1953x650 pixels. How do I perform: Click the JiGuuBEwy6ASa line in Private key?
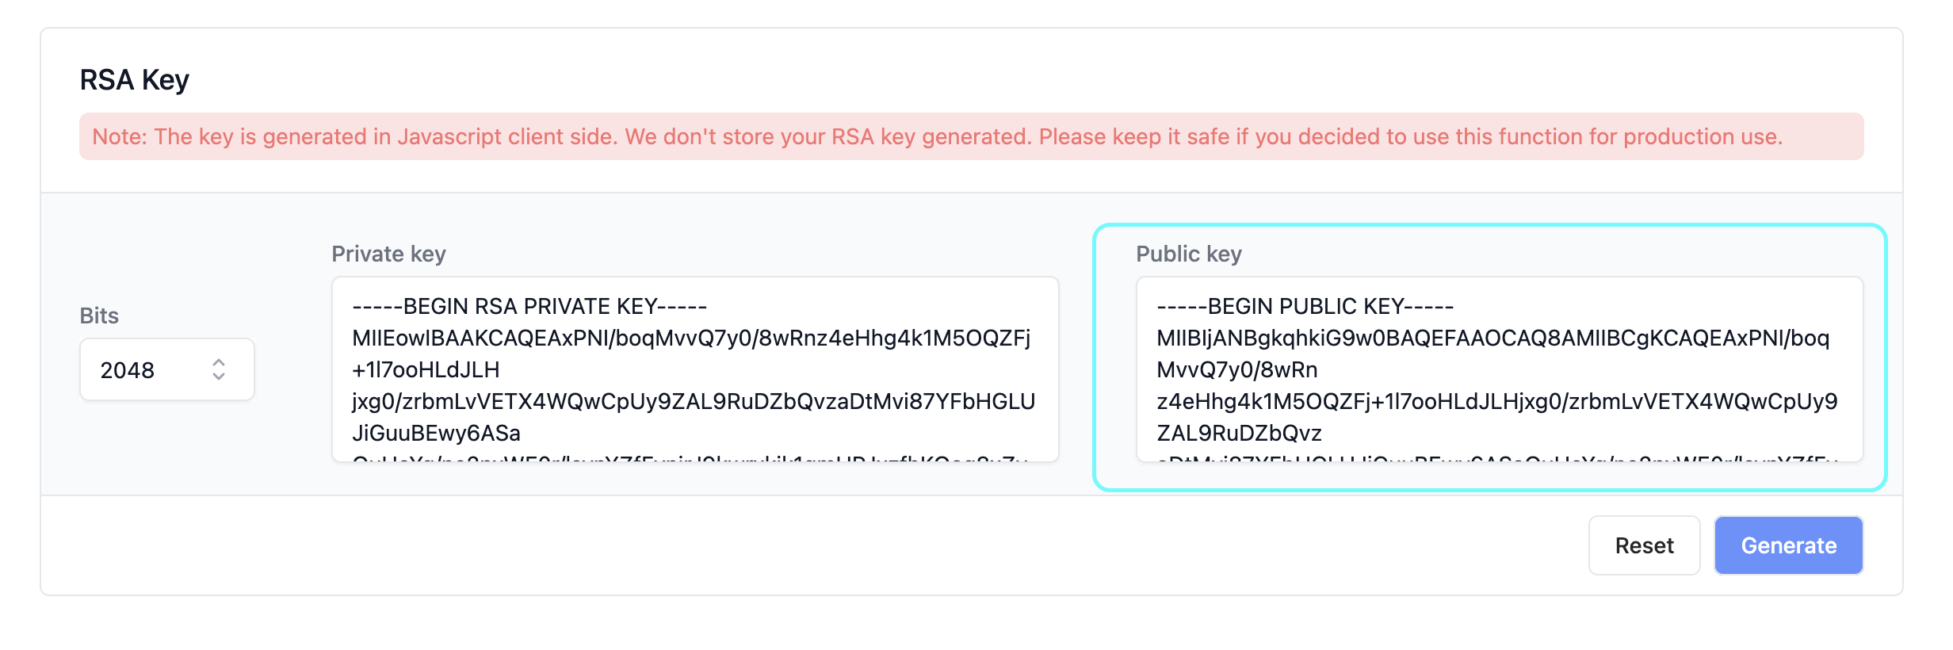[437, 433]
